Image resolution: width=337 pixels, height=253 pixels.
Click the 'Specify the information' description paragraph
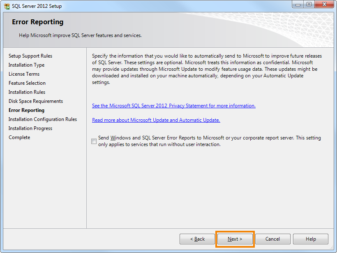tap(207, 69)
